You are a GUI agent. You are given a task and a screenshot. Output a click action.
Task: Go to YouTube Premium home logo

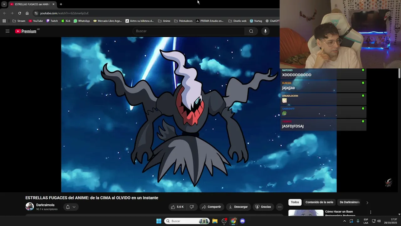[26, 31]
